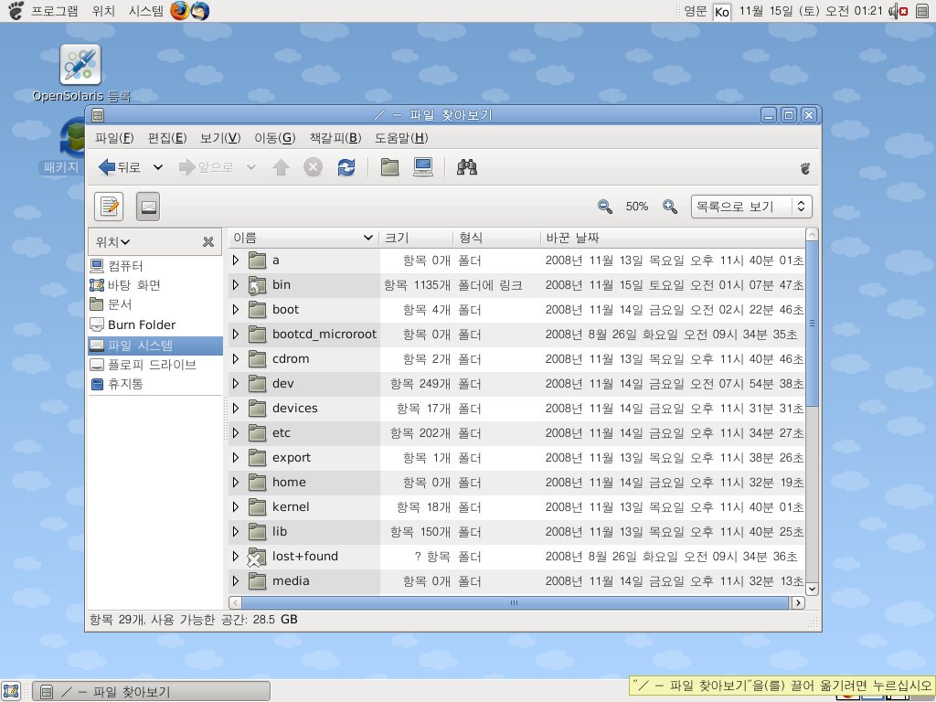
Task: Zoom out with the minus magnifier
Action: tap(605, 207)
